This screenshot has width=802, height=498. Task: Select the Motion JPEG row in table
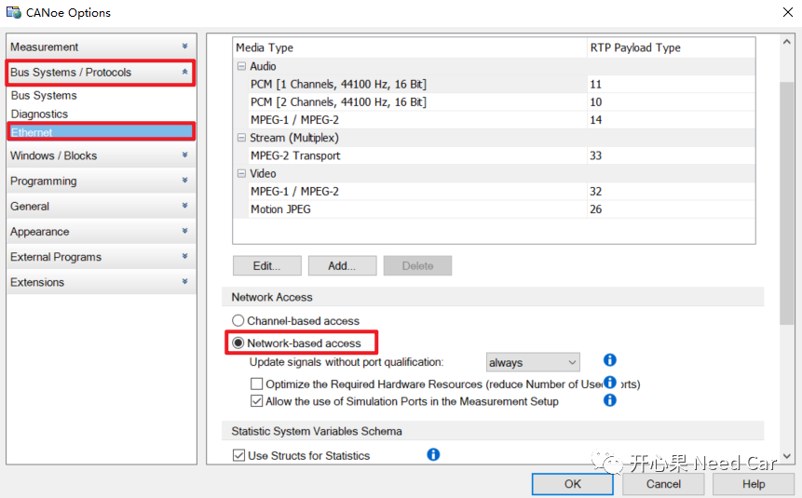pyautogui.click(x=494, y=209)
